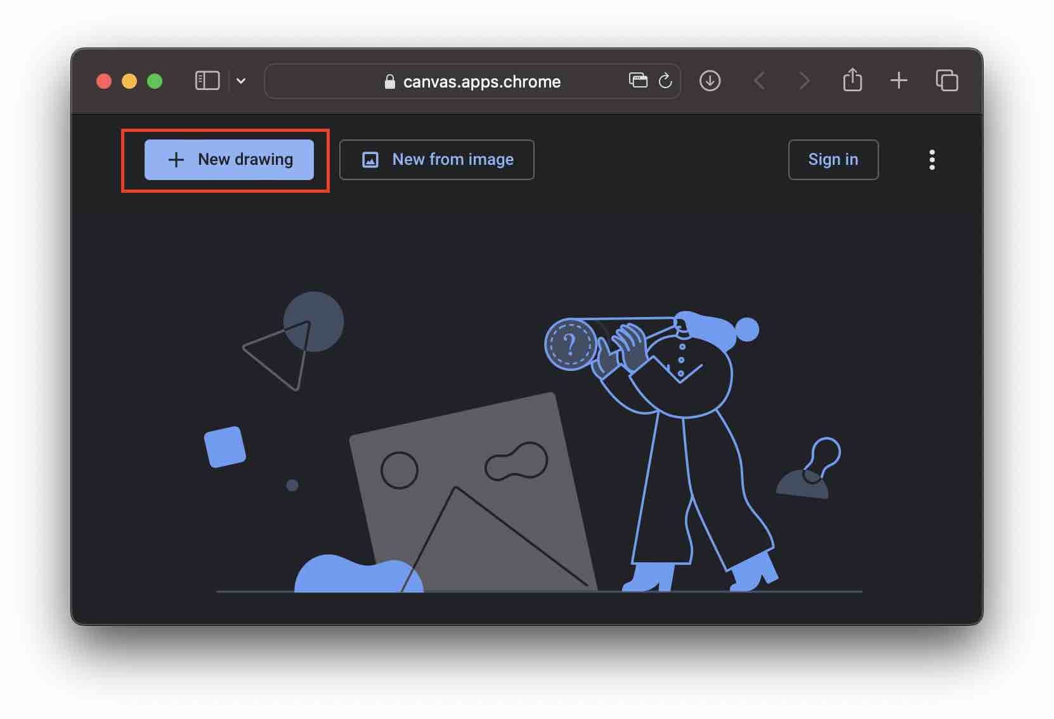
Task: Click the Reload page icon
Action: [665, 81]
